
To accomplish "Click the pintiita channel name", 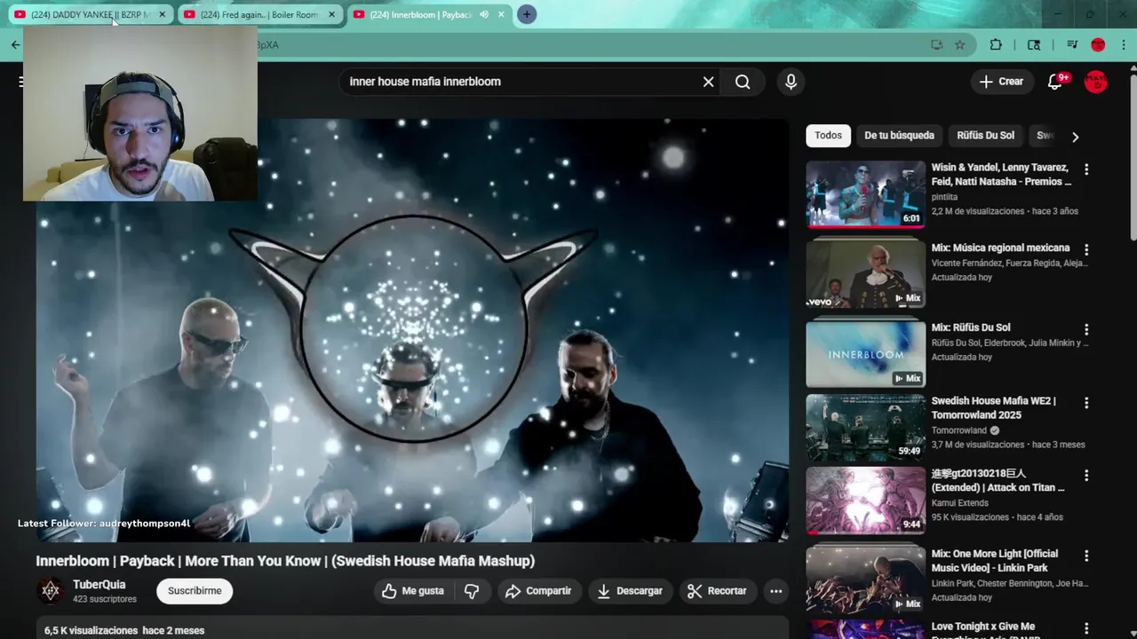I will (944, 197).
